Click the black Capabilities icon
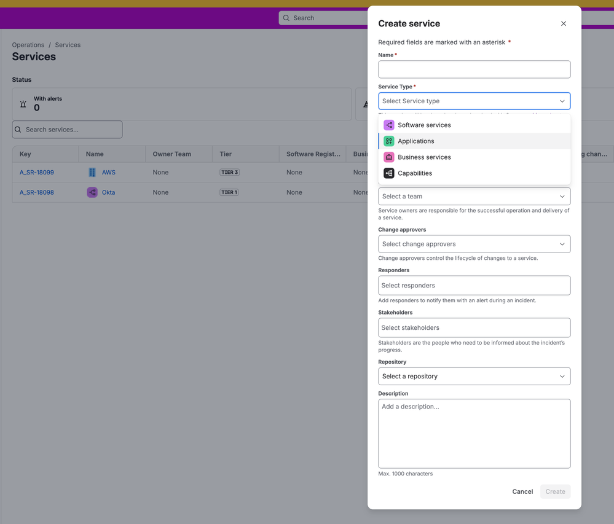Viewport: 614px width, 524px height. click(388, 173)
